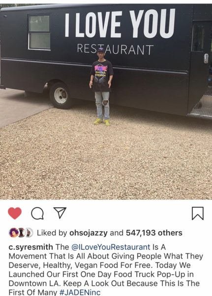
Task: Unlike the post via red heart icon
Action: [x=15, y=213]
